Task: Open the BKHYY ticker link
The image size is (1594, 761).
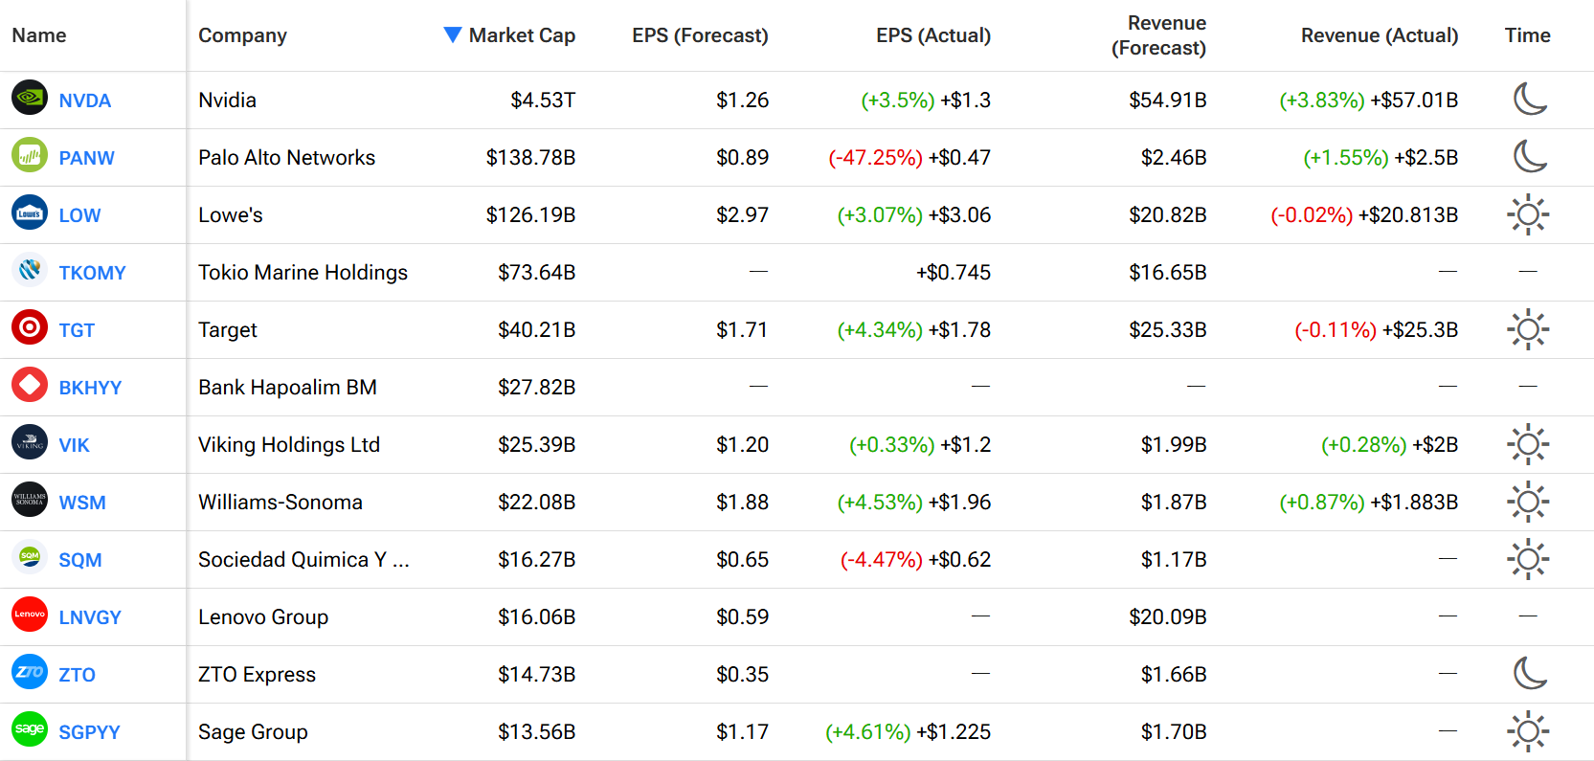Action: tap(91, 388)
